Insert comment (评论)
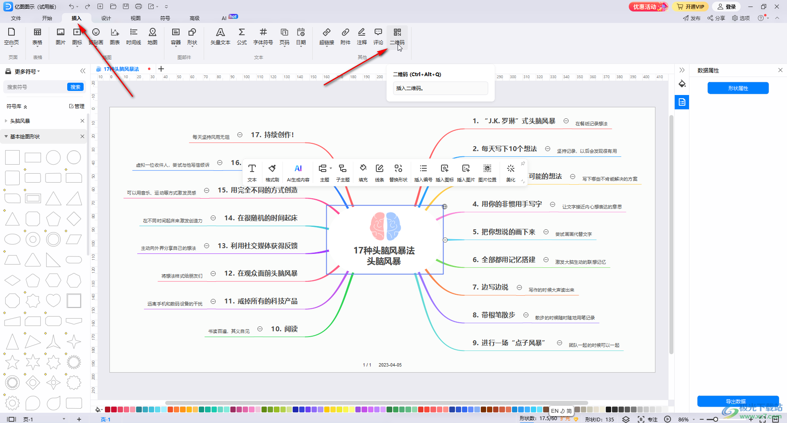Screen dimensions: 787x423 click(x=378, y=36)
